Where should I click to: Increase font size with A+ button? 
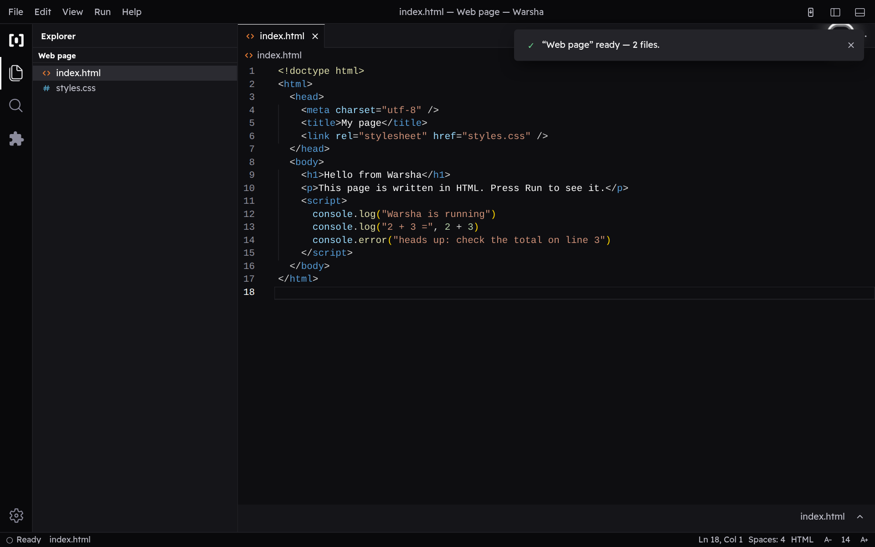pos(864,540)
